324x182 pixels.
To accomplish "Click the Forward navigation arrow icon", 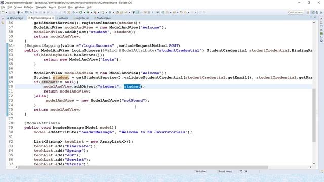I will (x=192, y=12).
